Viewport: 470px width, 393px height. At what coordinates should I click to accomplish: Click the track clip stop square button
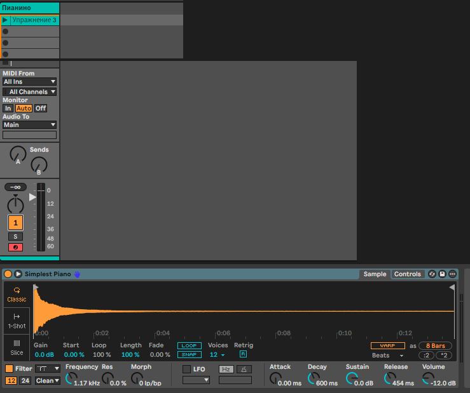tap(5, 63)
